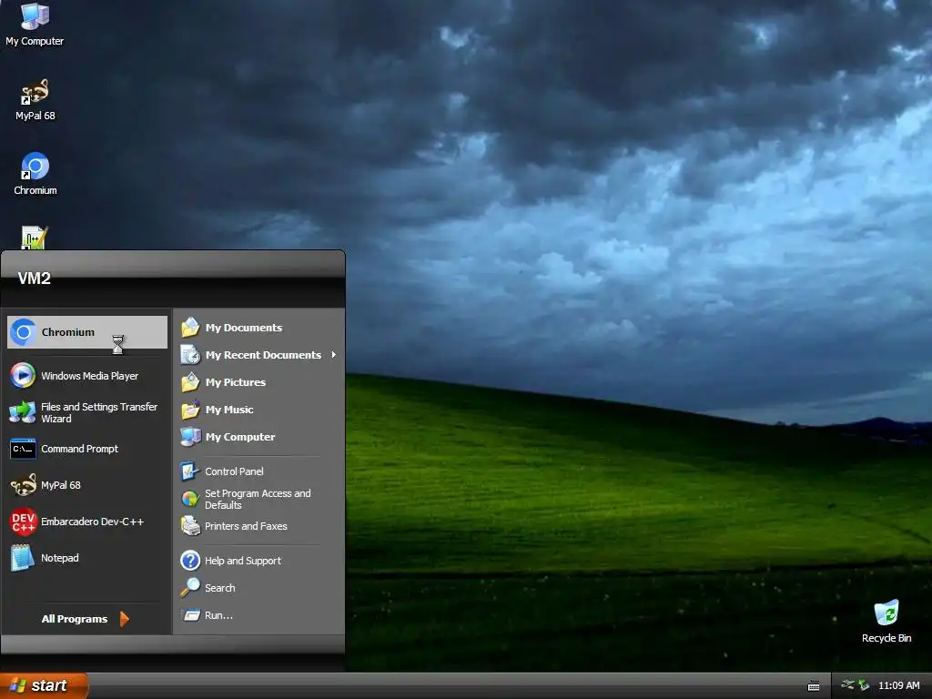Screen dimensions: 932x699
Task: Open Embarcadero Dev-C++
Action: pos(86,522)
